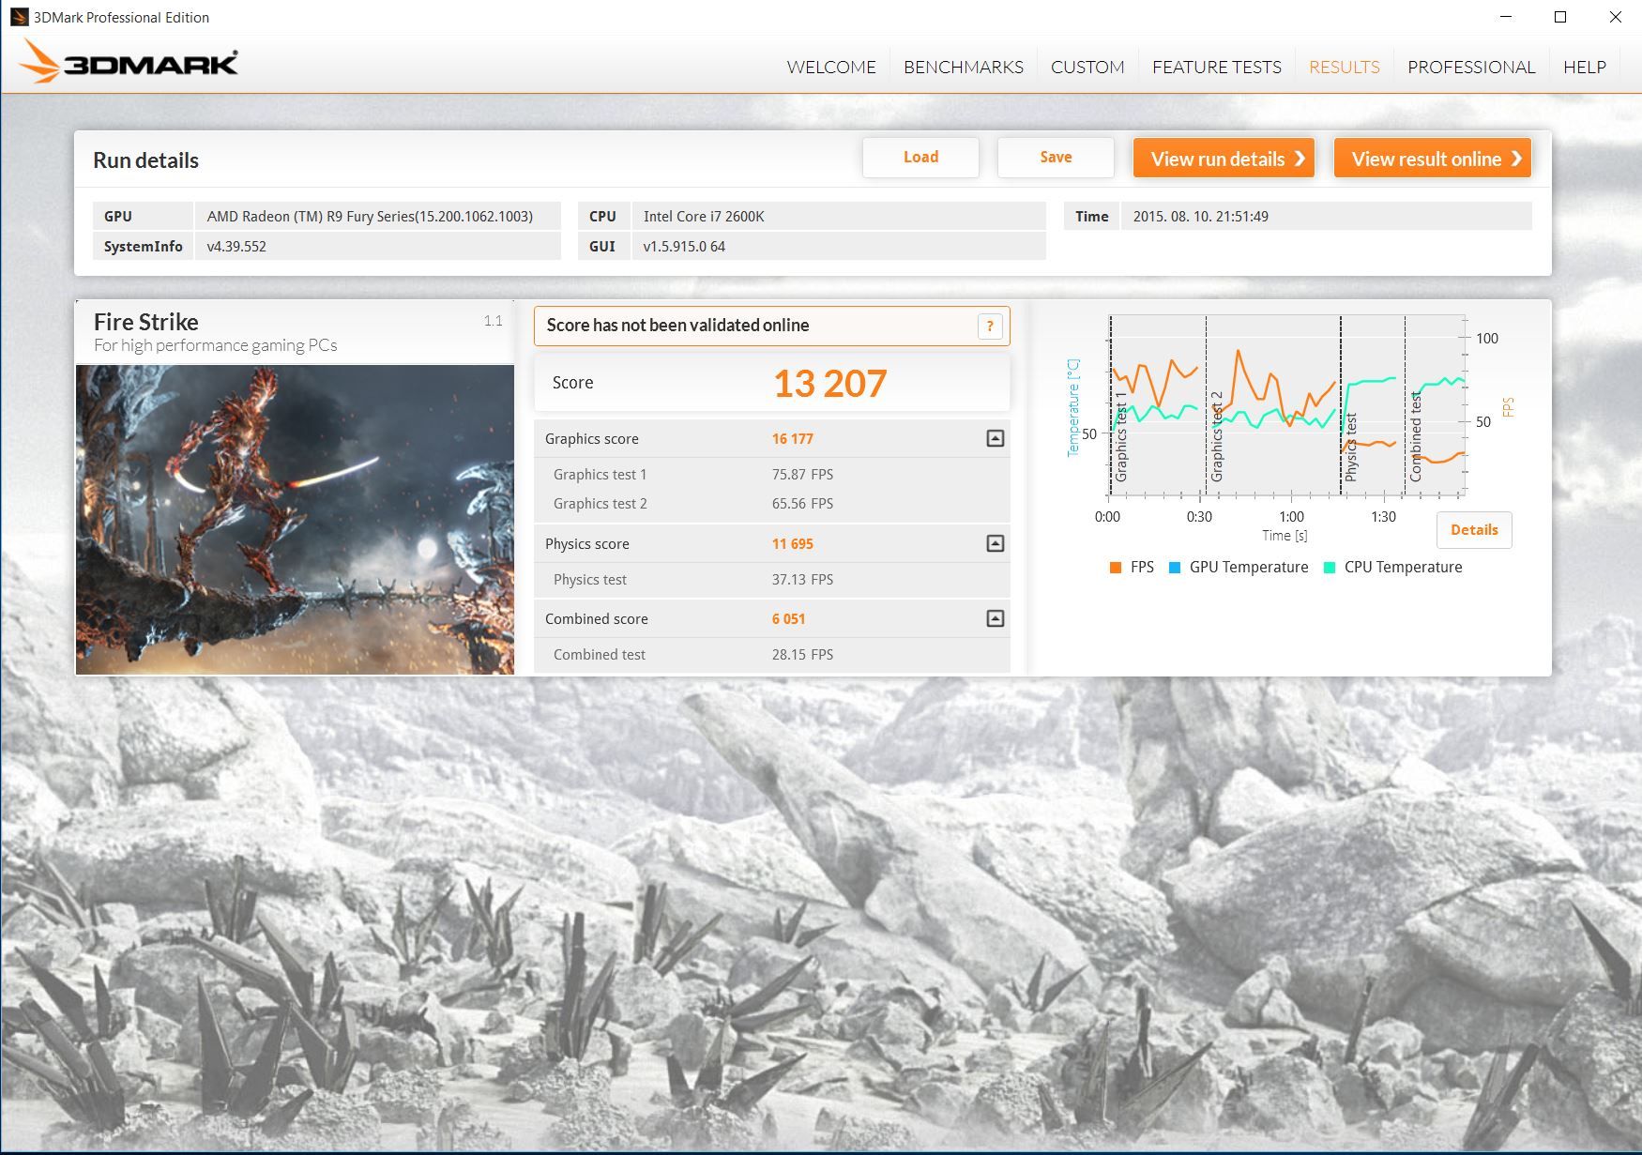
Task: Switch to the Benchmarks tab
Action: click(964, 67)
